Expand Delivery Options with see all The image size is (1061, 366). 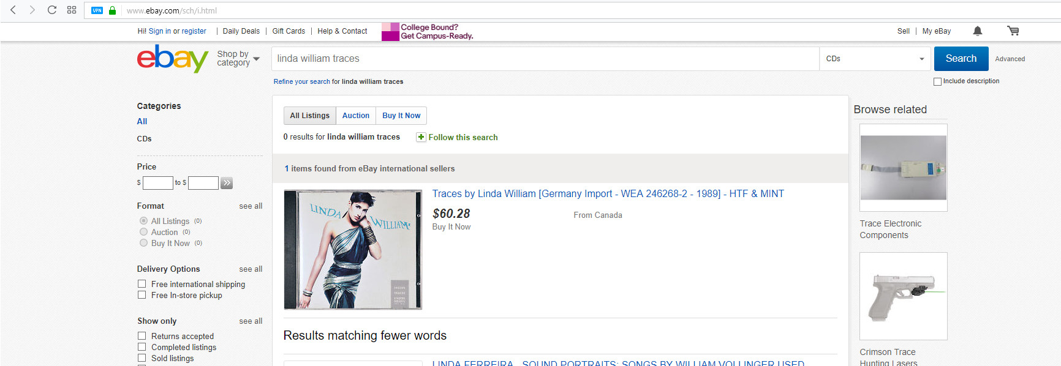(251, 269)
